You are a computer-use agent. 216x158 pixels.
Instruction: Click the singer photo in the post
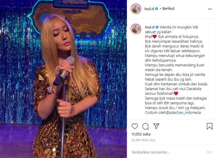click(x=63, y=79)
